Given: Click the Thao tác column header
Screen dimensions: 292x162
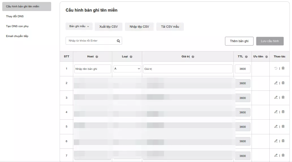Looking at the screenshot, I should [279, 57].
